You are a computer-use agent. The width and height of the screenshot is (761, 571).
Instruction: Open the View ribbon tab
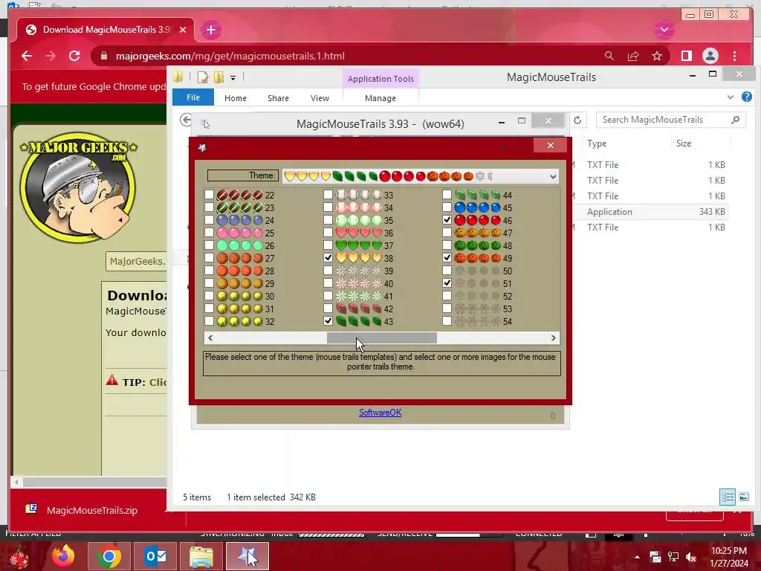click(320, 98)
